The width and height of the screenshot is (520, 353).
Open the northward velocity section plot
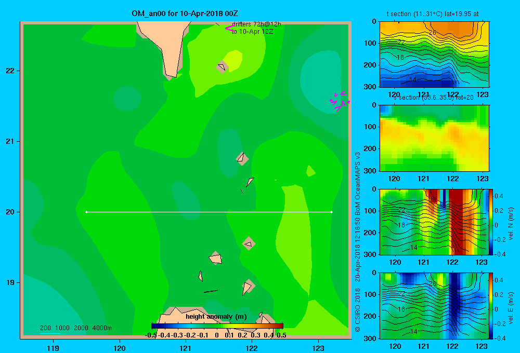pos(434,222)
